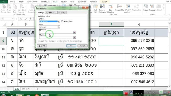Select column F header
This screenshot has height=96, width=171.
click(x=111, y=24)
